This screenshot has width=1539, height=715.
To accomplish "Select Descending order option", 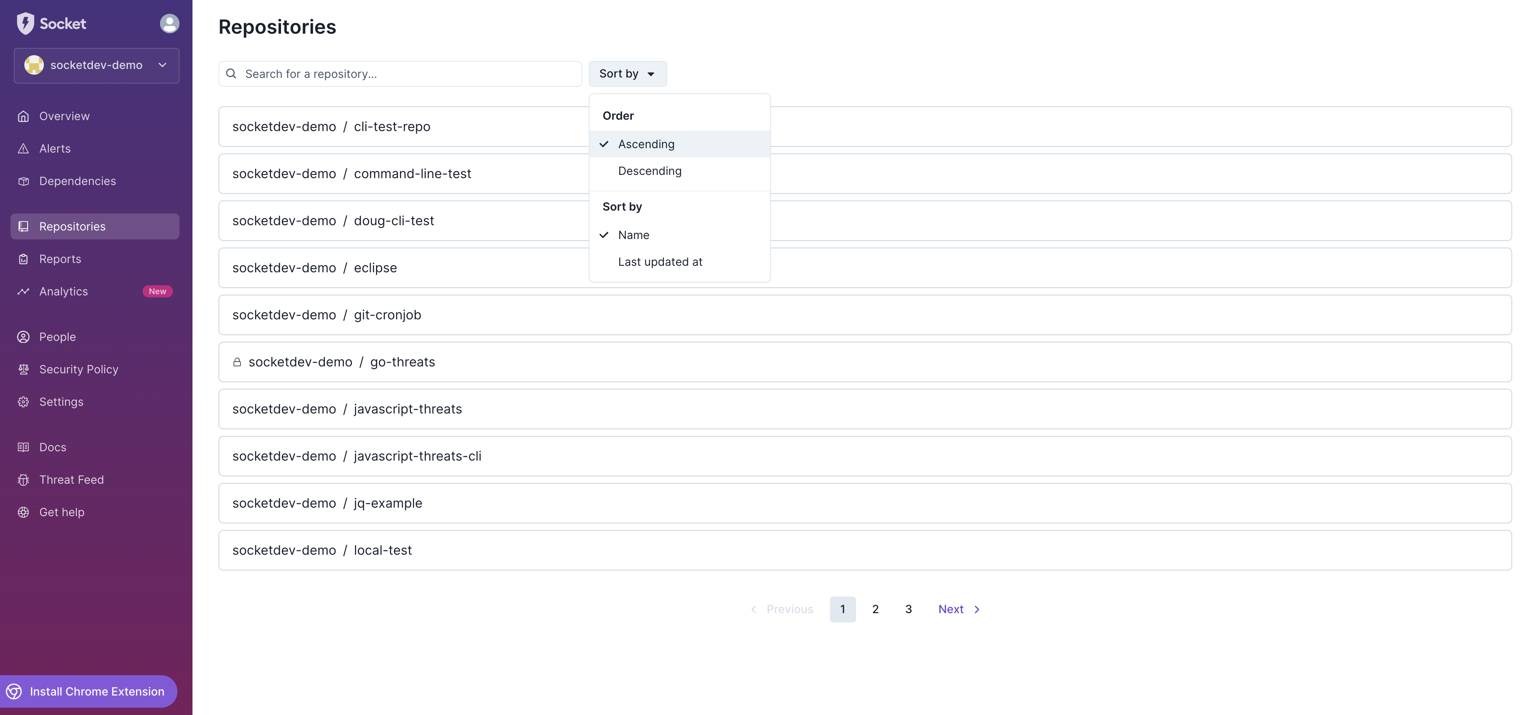I will click(x=650, y=171).
